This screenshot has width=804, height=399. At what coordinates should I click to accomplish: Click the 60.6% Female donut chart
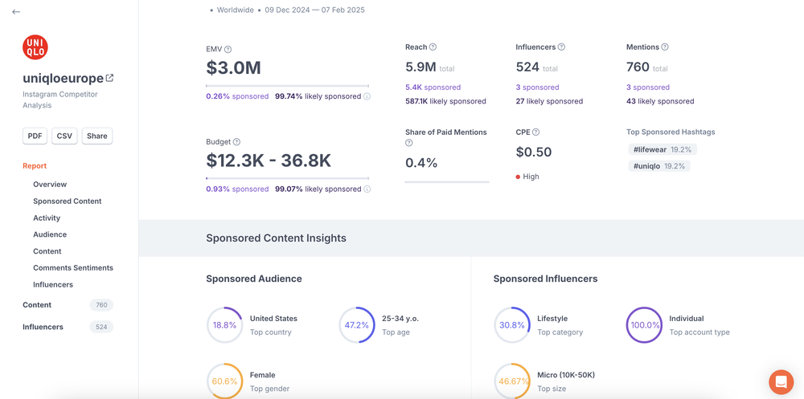[224, 381]
